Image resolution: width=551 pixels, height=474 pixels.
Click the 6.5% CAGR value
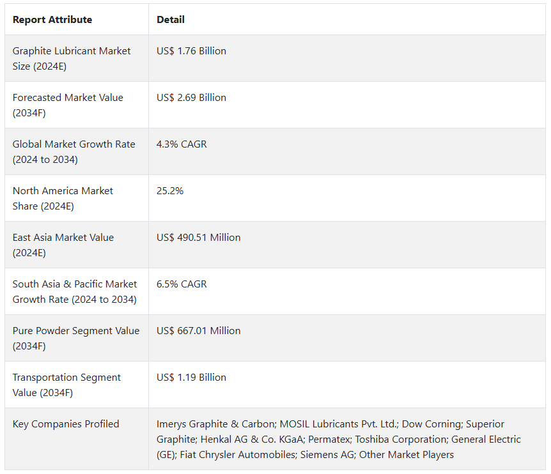pos(182,284)
